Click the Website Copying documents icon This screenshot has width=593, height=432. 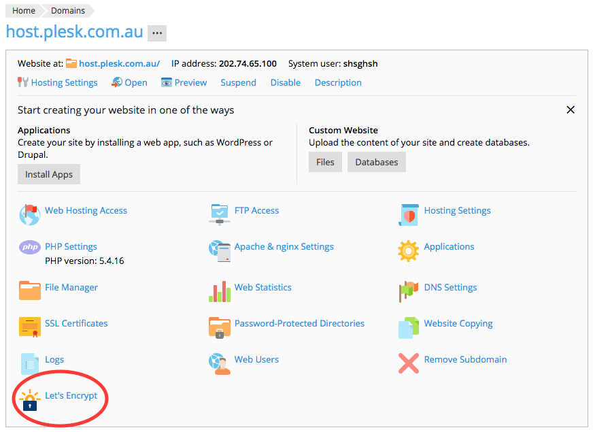pos(409,328)
